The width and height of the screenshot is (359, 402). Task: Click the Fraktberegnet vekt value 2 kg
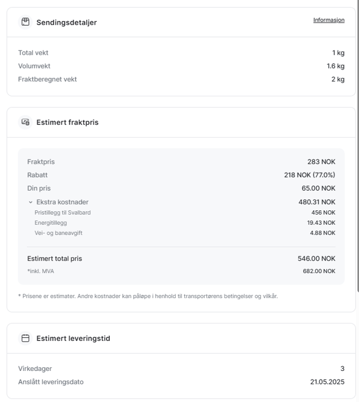338,79
